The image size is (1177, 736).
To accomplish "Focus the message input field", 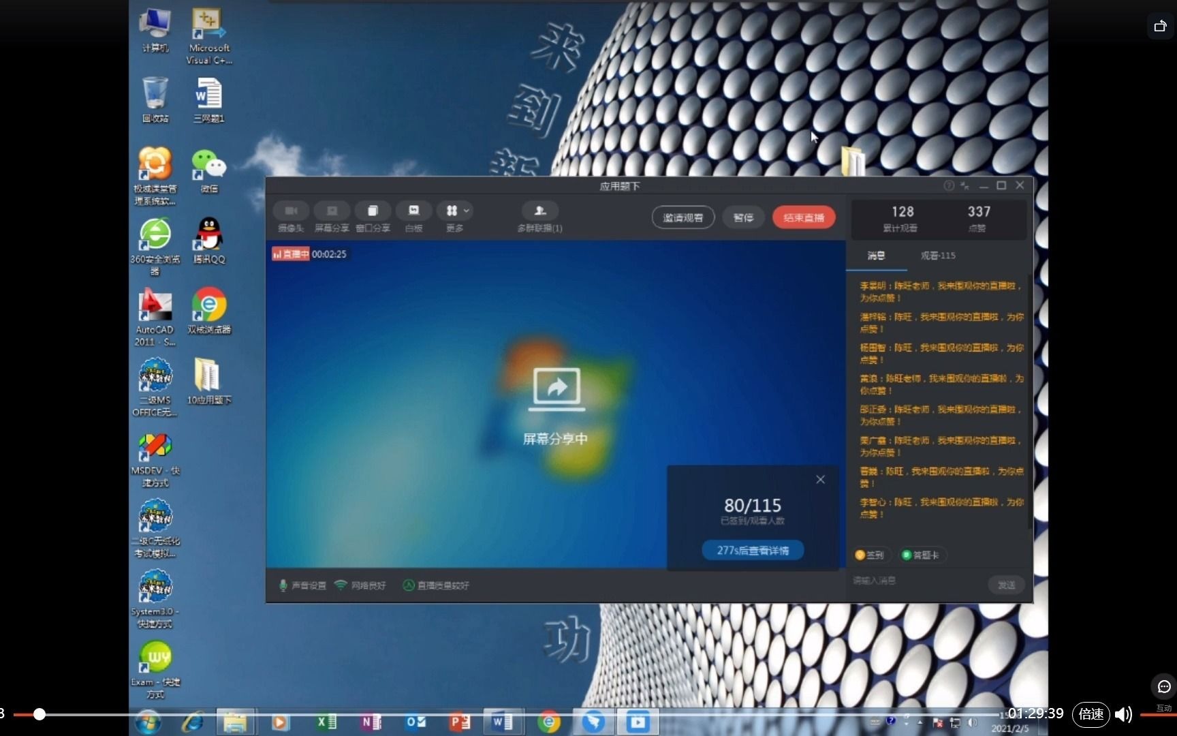I will pyautogui.click(x=916, y=581).
